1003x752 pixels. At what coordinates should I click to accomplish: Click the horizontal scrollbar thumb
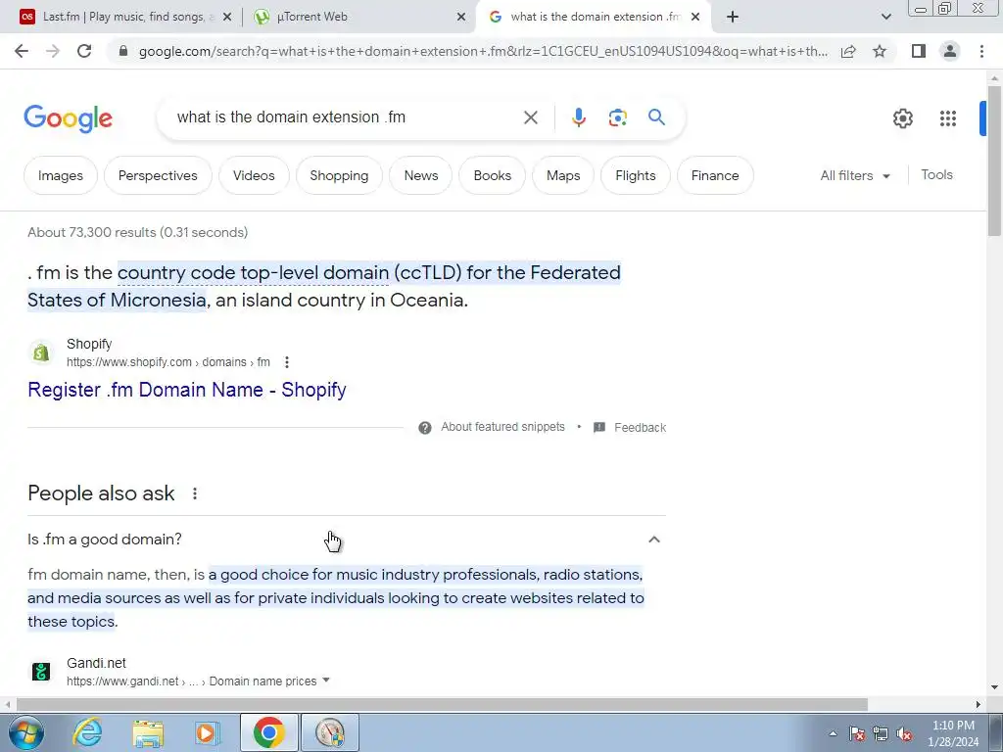[442, 705]
